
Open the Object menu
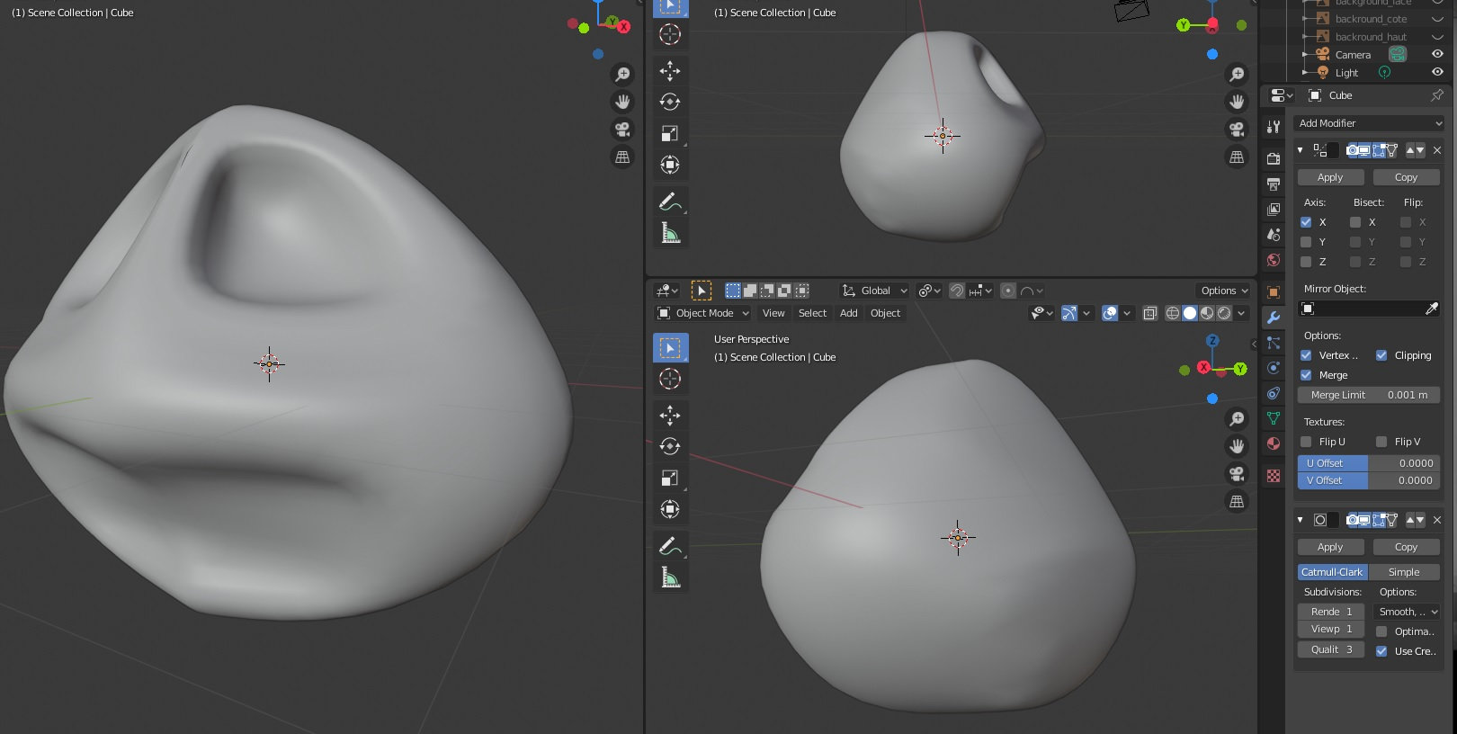pos(885,313)
